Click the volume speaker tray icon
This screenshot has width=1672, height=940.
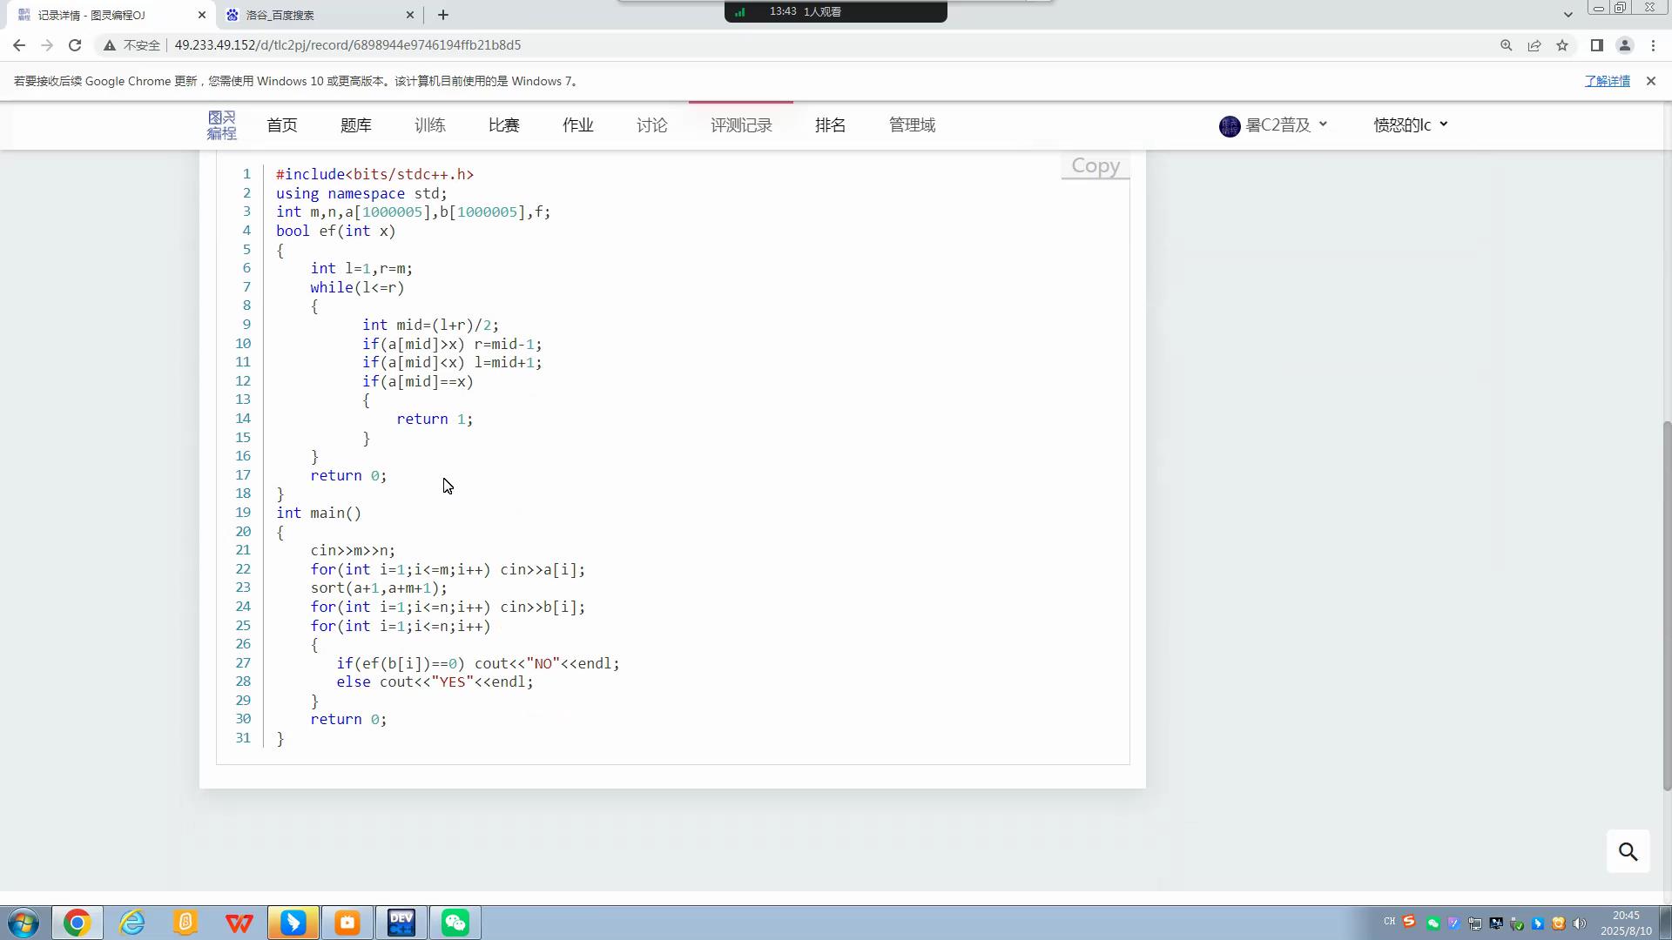pos(1580,923)
